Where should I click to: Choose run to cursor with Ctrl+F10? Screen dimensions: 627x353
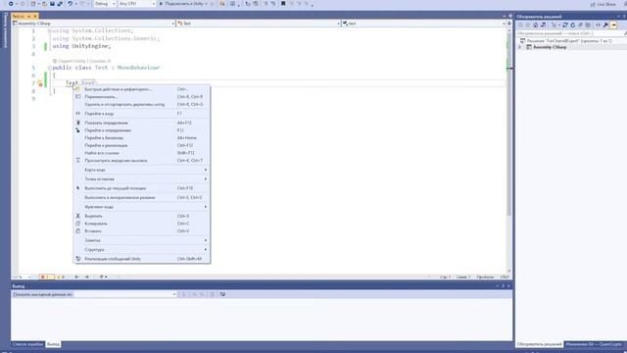(x=141, y=188)
